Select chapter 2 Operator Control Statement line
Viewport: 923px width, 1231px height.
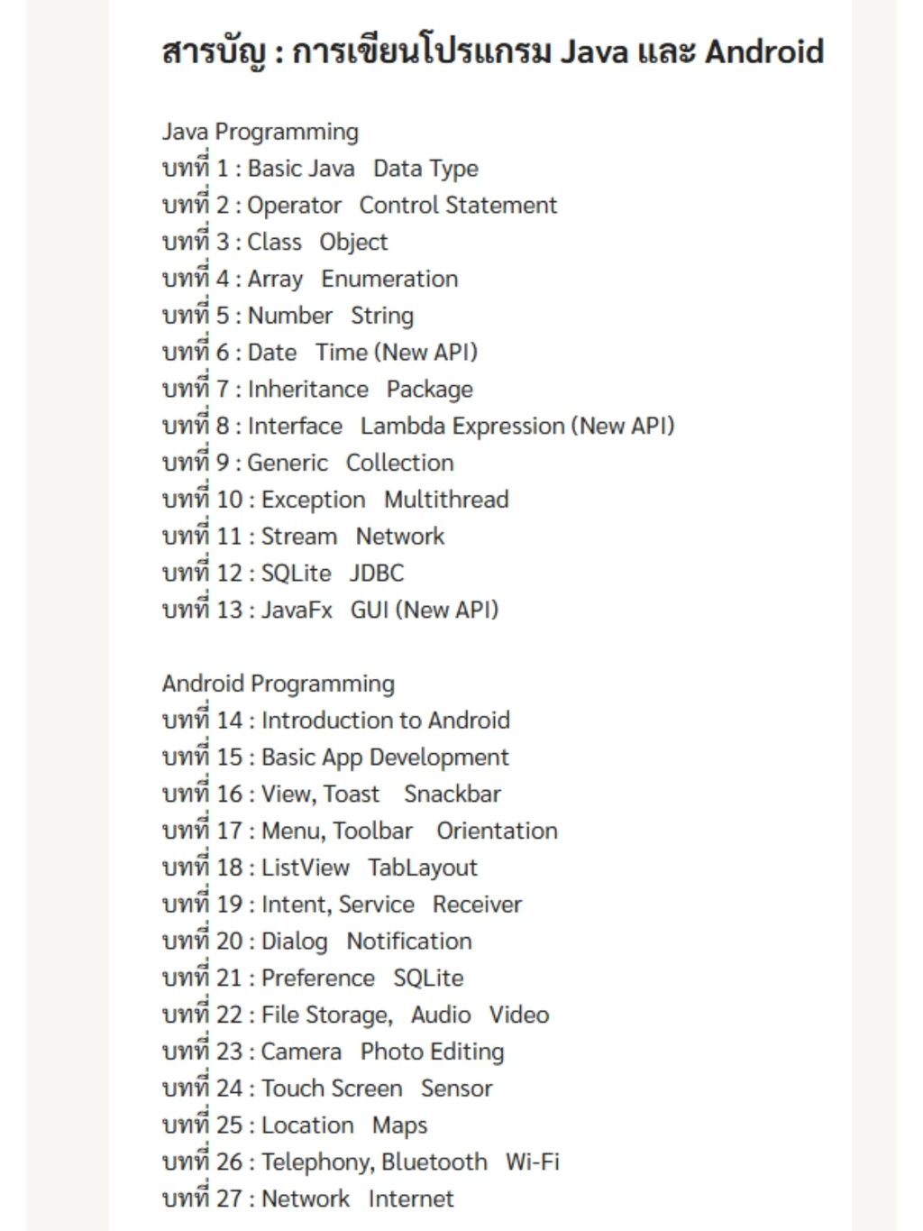pyautogui.click(x=360, y=206)
